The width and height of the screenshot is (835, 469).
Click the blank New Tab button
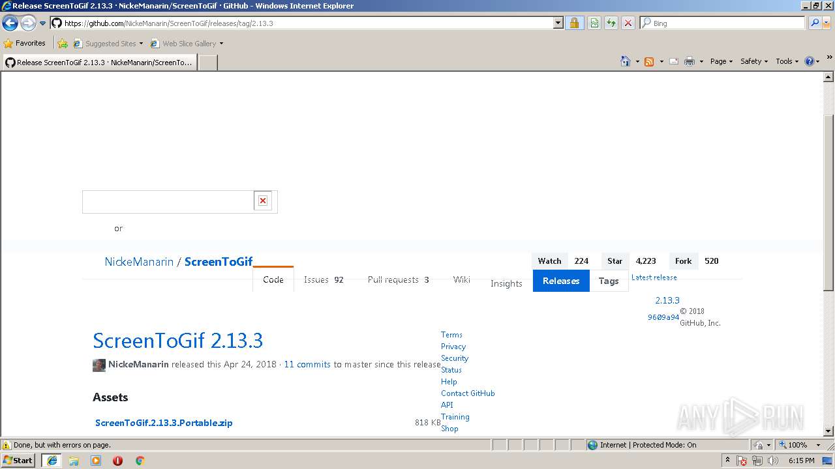pyautogui.click(x=207, y=63)
